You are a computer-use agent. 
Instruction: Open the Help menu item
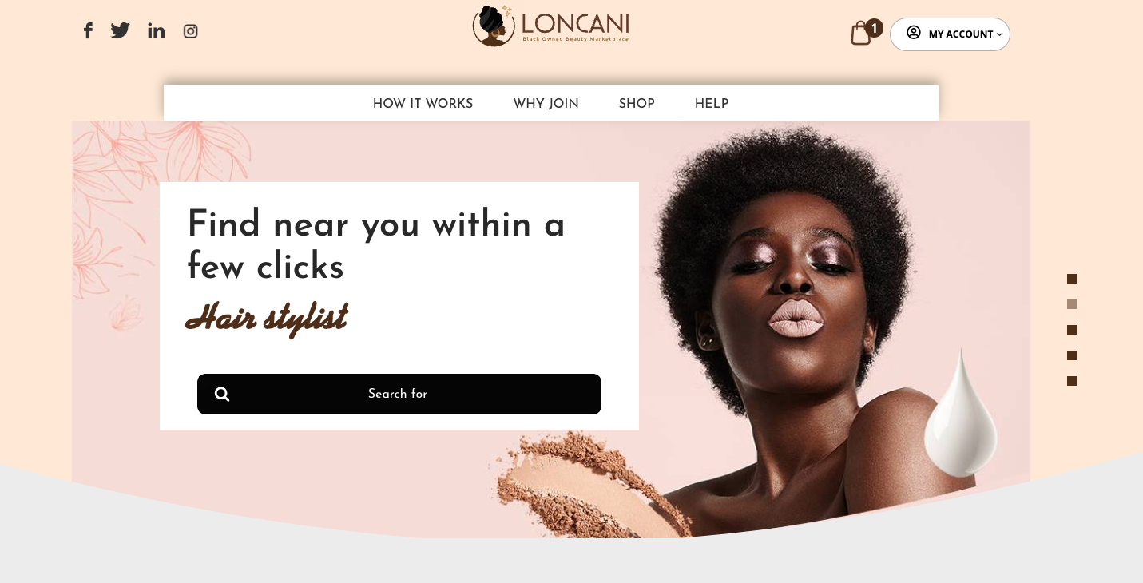[712, 103]
